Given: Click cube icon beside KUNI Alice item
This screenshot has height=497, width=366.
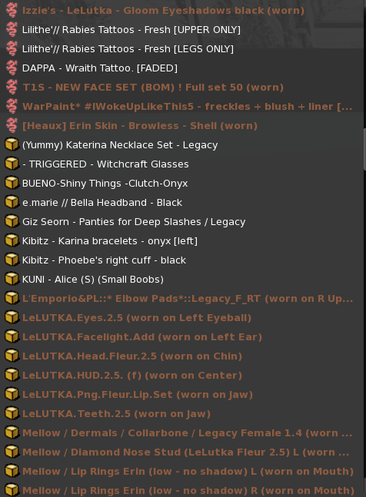Looking at the screenshot, I should pyautogui.click(x=12, y=279).
